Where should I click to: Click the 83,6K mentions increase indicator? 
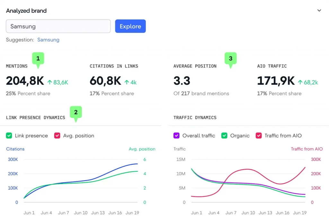(x=58, y=82)
